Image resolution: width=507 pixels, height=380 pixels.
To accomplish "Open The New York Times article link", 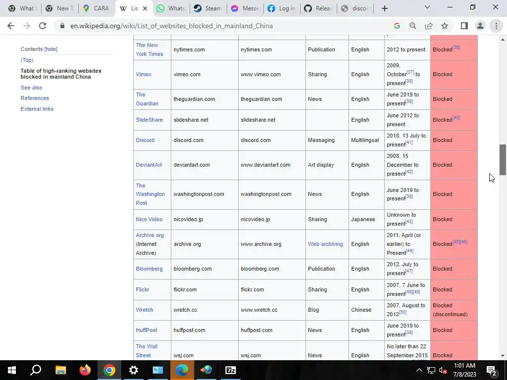I will (149, 49).
